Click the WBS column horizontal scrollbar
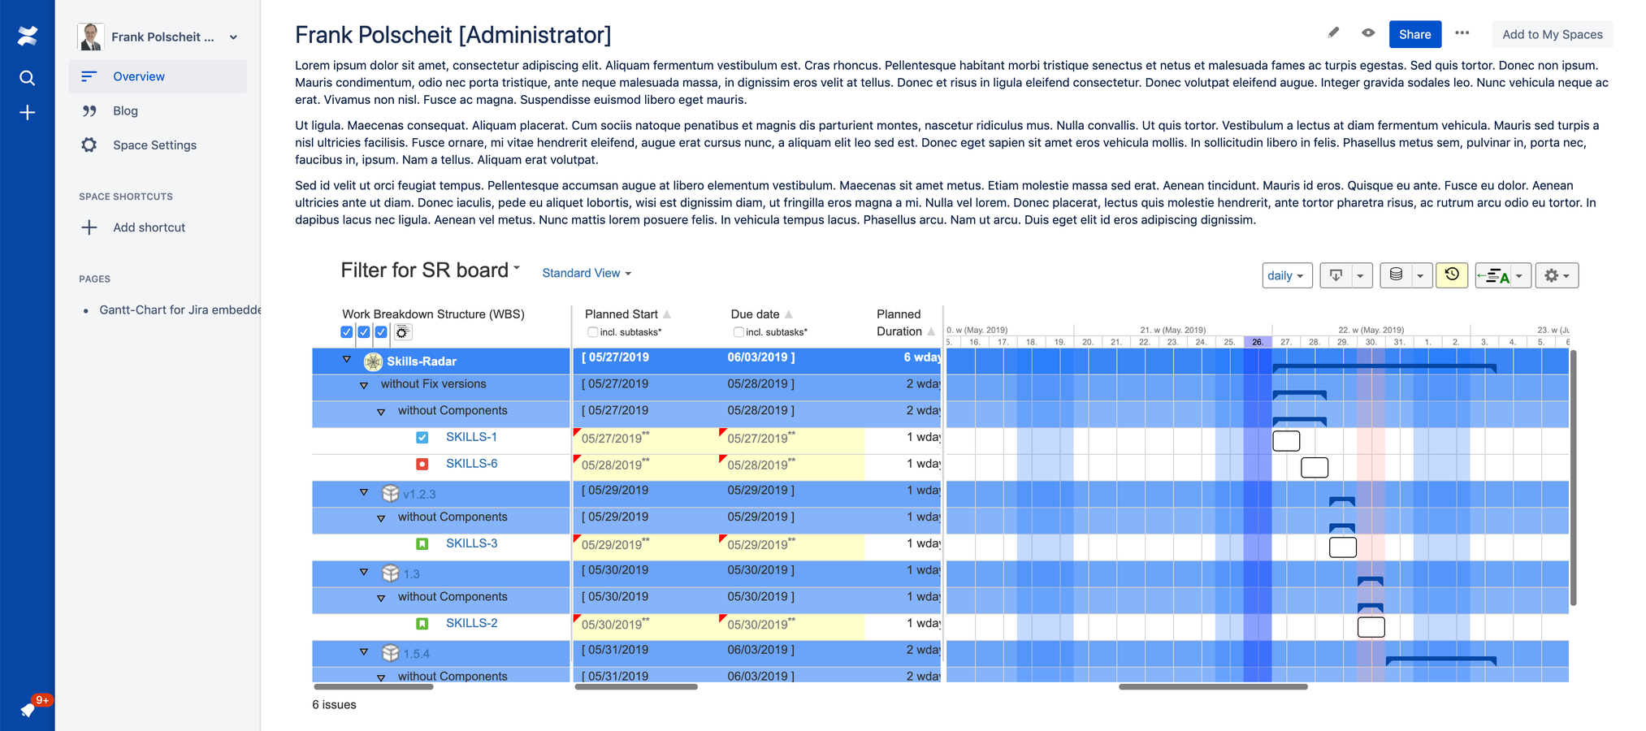This screenshot has width=1646, height=731. pos(373,687)
